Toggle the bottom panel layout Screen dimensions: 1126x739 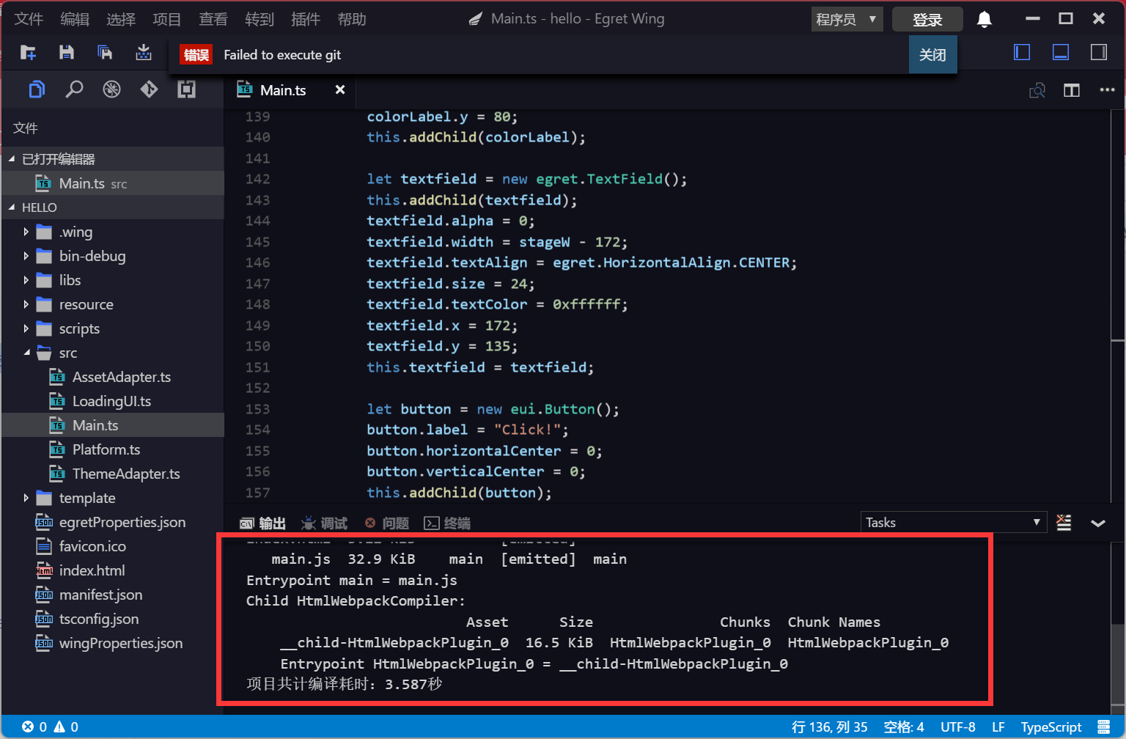1060,52
